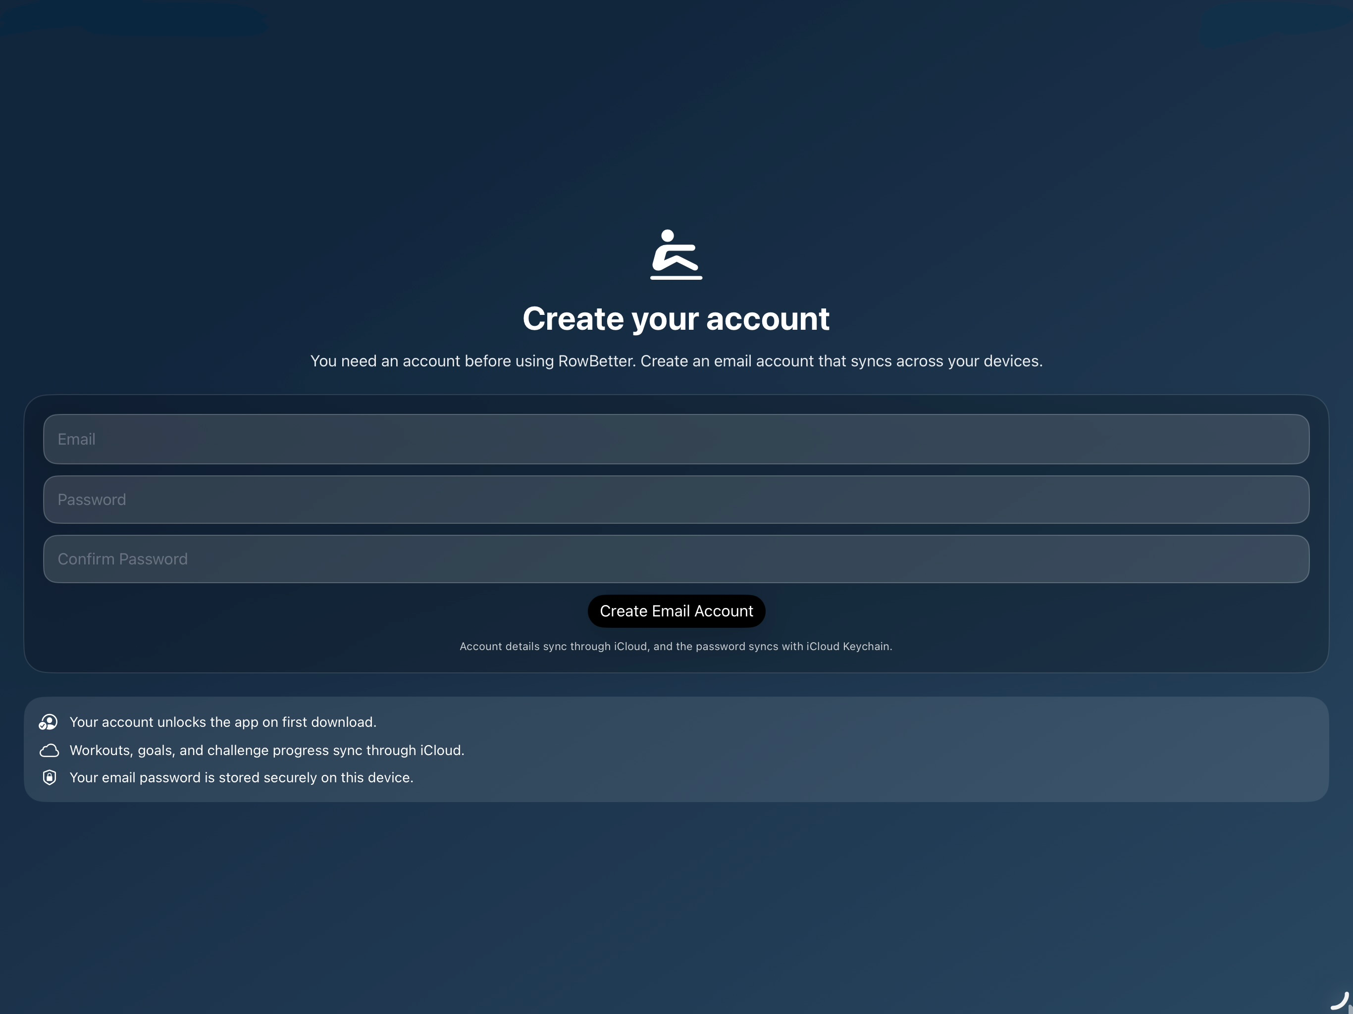The width and height of the screenshot is (1353, 1014).
Task: Click the RowBetter rowing figure logo
Action: (x=676, y=254)
